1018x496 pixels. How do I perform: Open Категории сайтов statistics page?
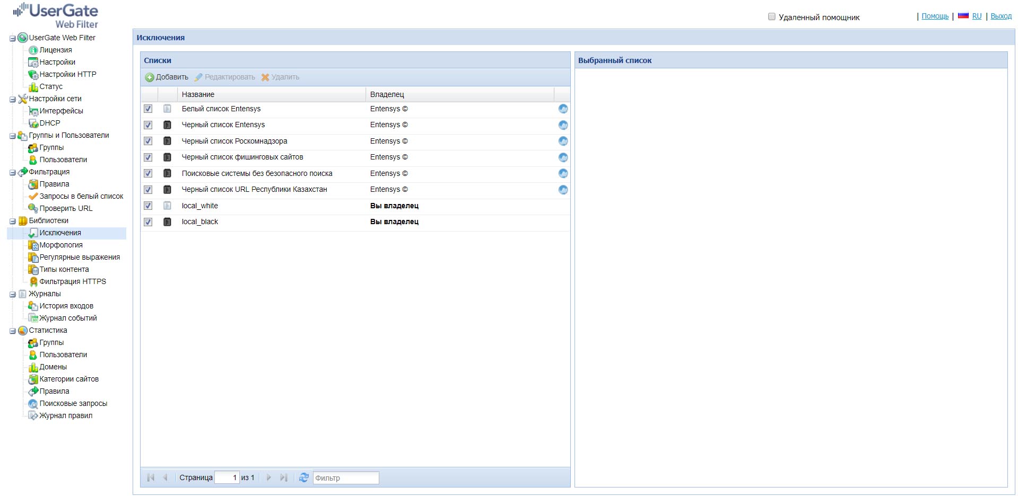69,379
